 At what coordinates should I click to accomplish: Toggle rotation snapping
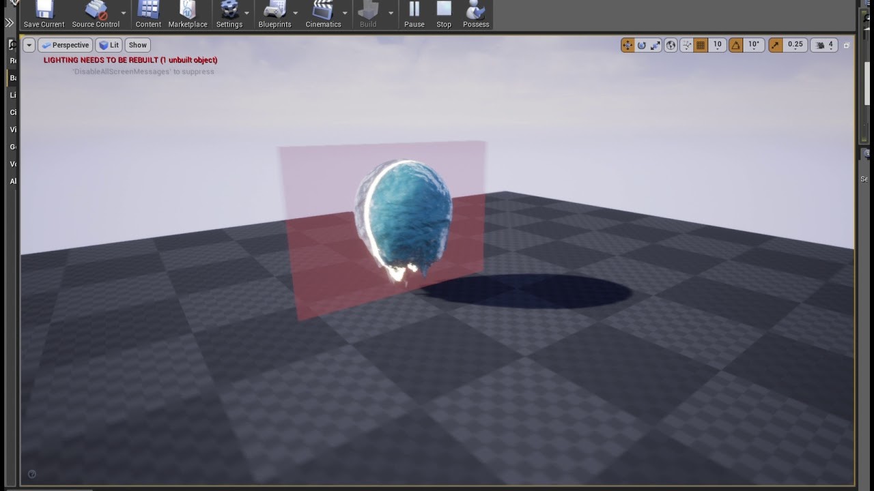[735, 44]
